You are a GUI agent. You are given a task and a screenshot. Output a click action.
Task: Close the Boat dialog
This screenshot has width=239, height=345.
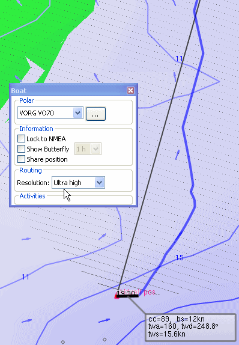coord(130,90)
